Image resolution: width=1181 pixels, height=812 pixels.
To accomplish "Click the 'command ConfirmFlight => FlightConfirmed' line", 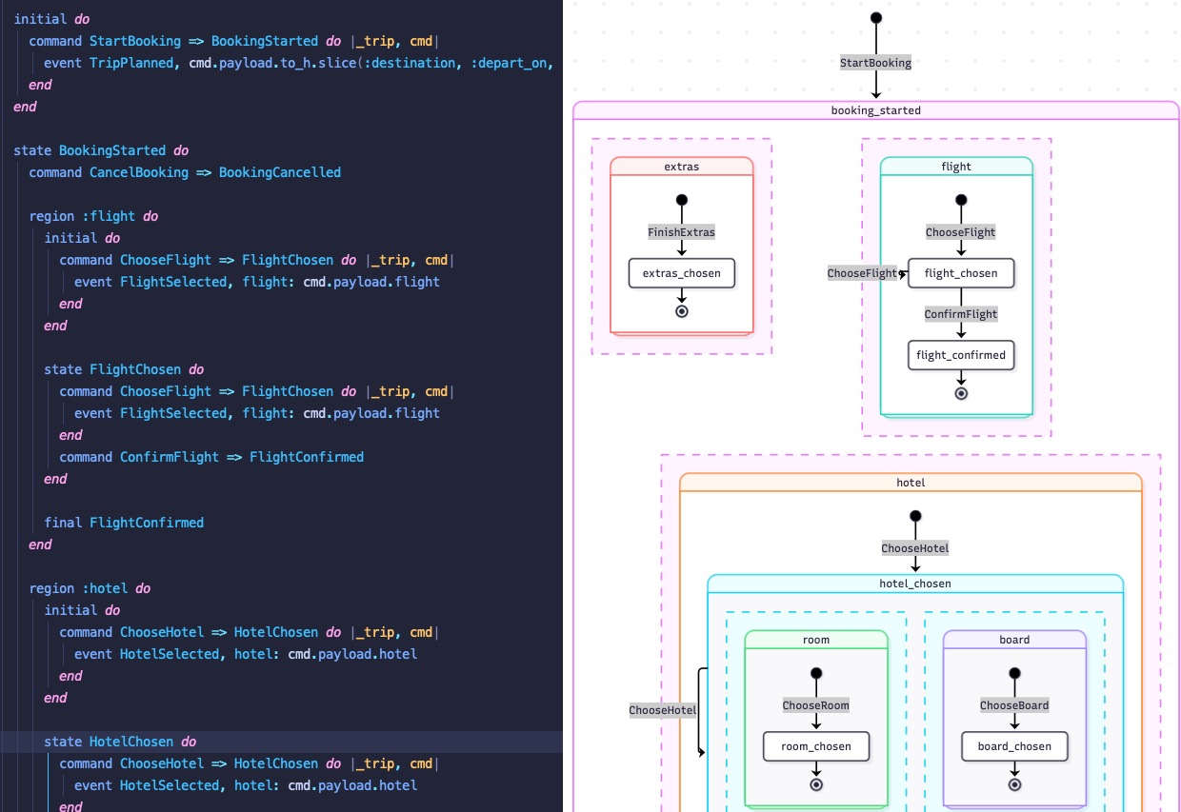I will pyautogui.click(x=211, y=457).
